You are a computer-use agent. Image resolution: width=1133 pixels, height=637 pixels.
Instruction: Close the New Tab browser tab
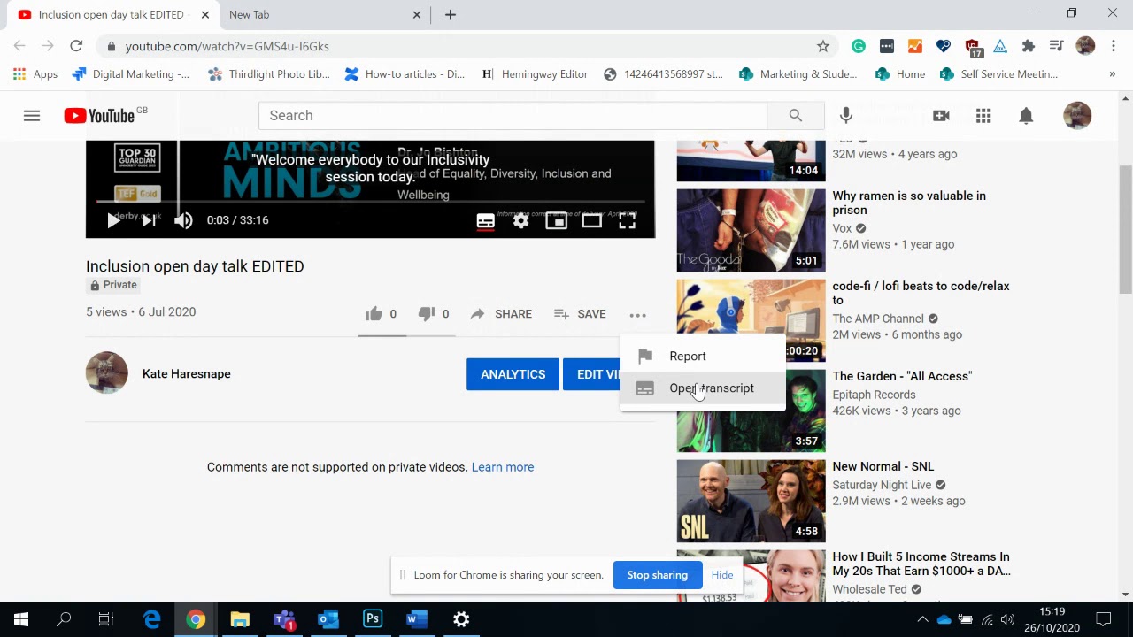click(x=418, y=14)
